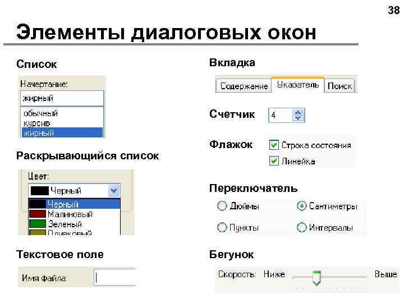This screenshot has height=303, width=404.
Task: Choose the Интервалы radio option
Action: click(x=301, y=227)
